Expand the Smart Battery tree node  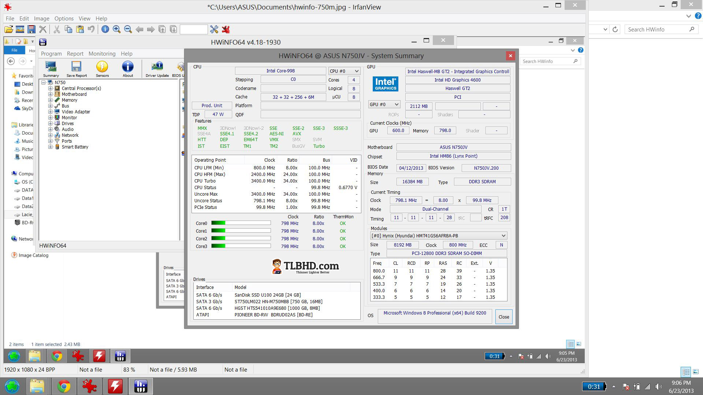pos(51,147)
